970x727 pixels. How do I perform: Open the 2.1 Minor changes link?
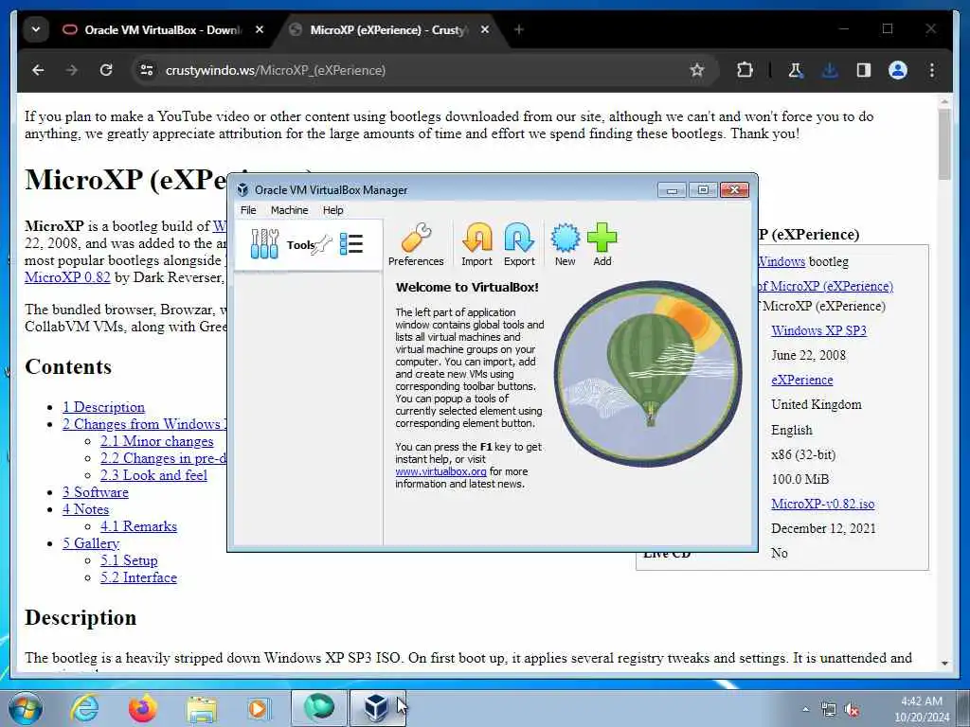pos(157,441)
